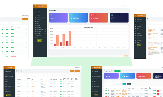The image size is (163, 97).
Task: Click the teal button in Charging Activities filters
Action: [x=124, y=84]
